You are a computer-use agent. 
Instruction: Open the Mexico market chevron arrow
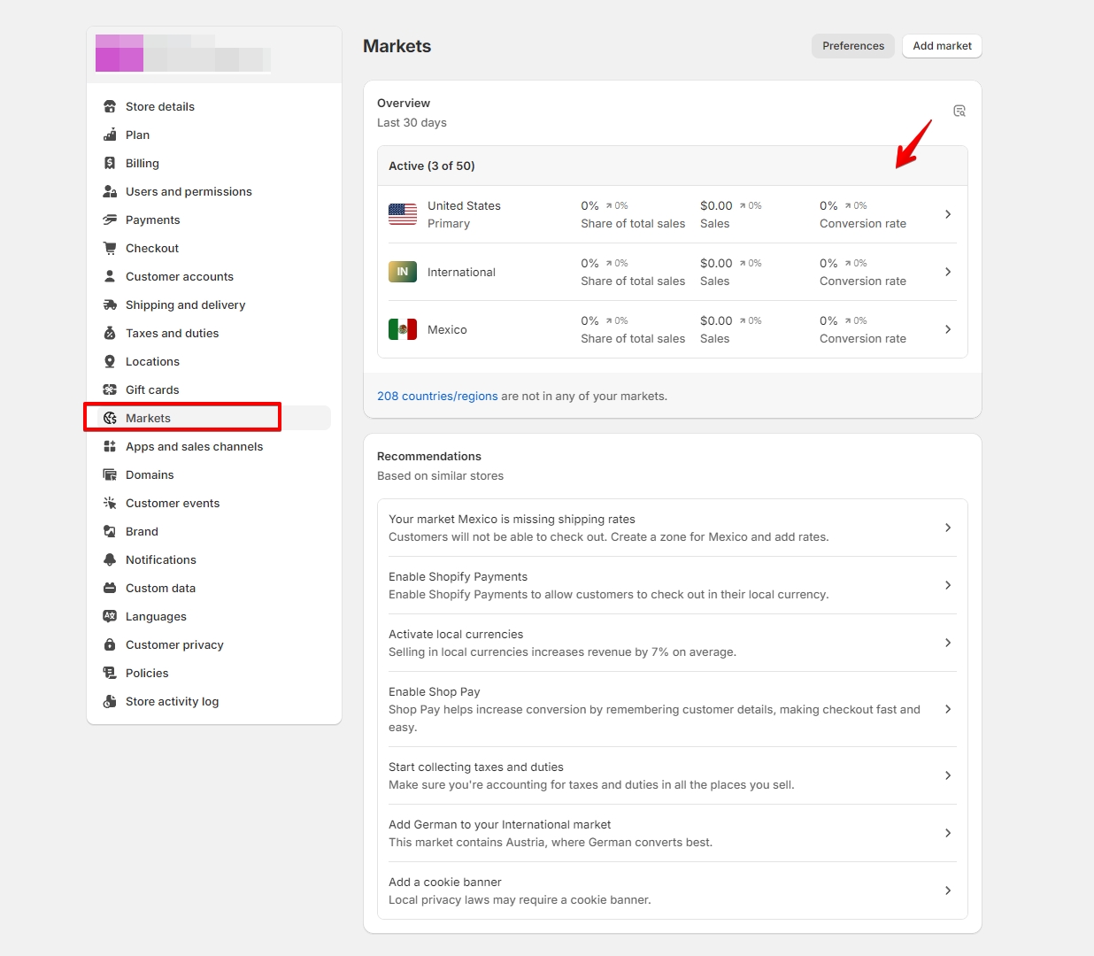pos(947,329)
